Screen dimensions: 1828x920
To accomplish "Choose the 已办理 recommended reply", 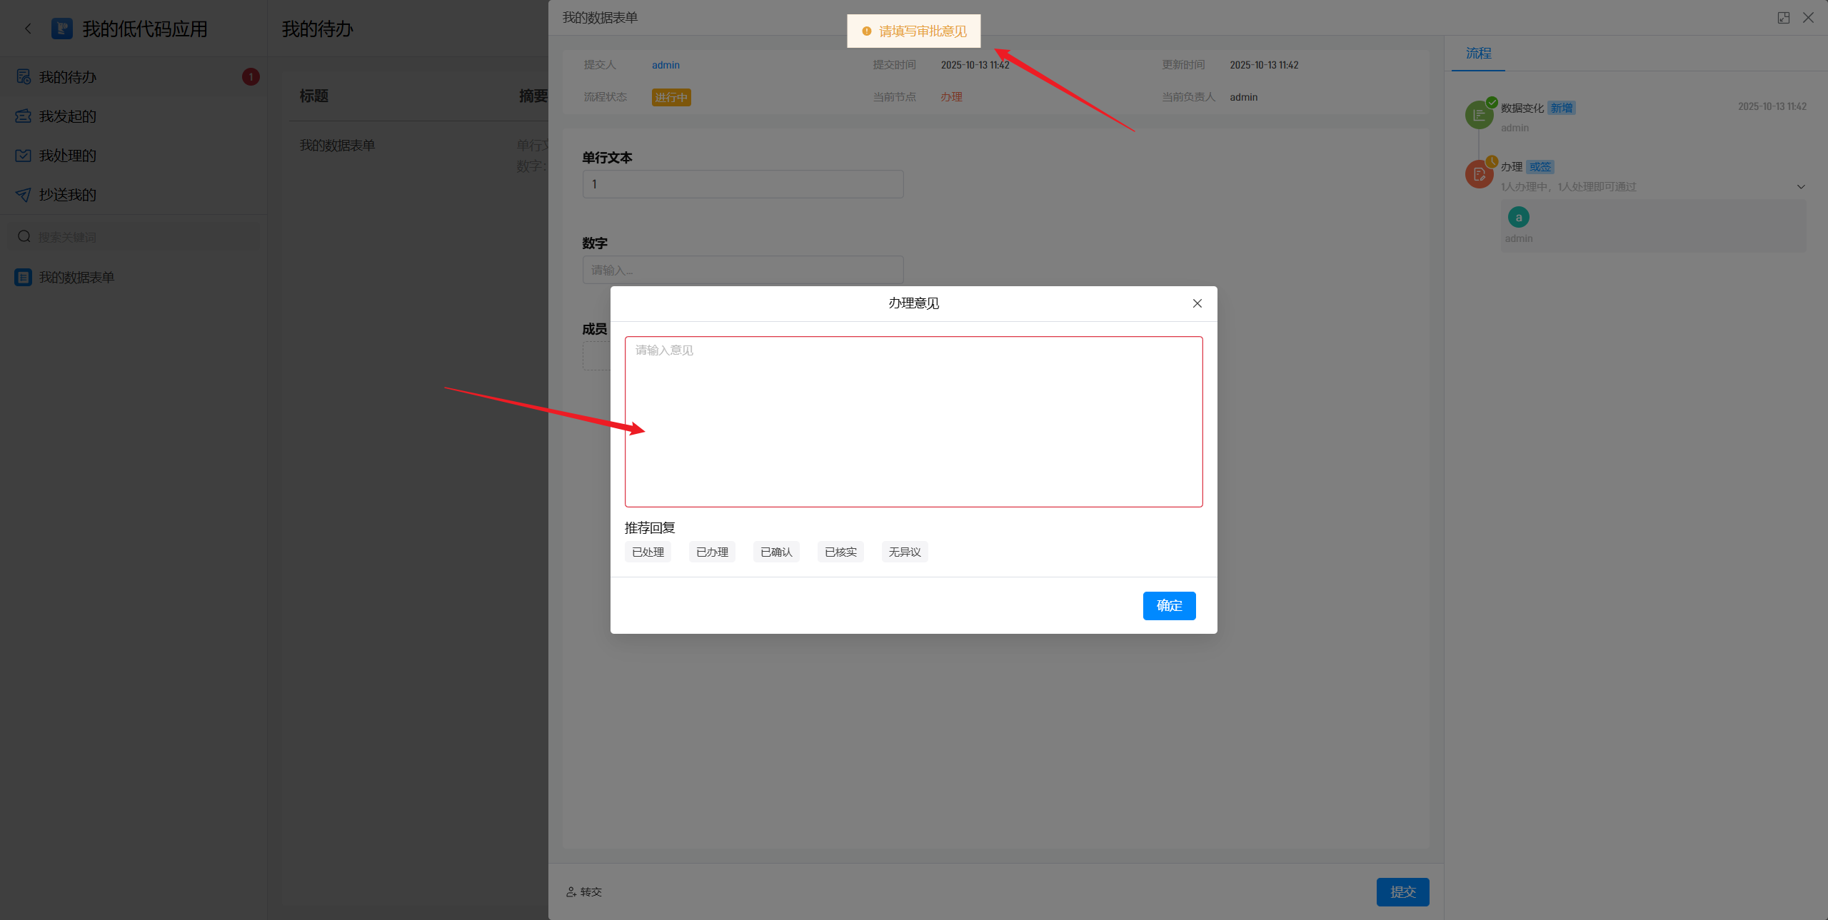I will click(712, 552).
